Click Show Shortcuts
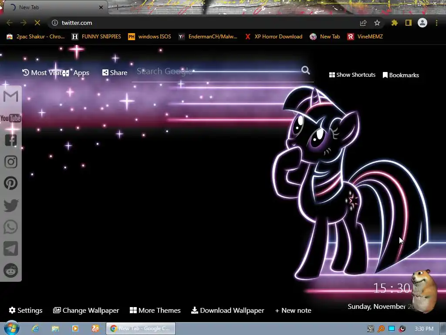This screenshot has width=446, height=335. pos(352,75)
